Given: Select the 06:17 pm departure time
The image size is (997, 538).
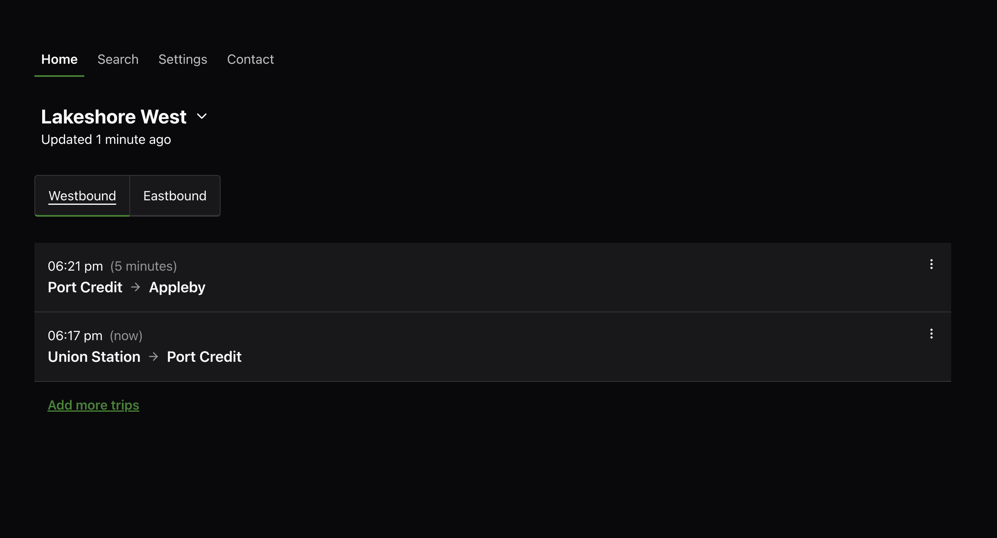Looking at the screenshot, I should (x=75, y=336).
